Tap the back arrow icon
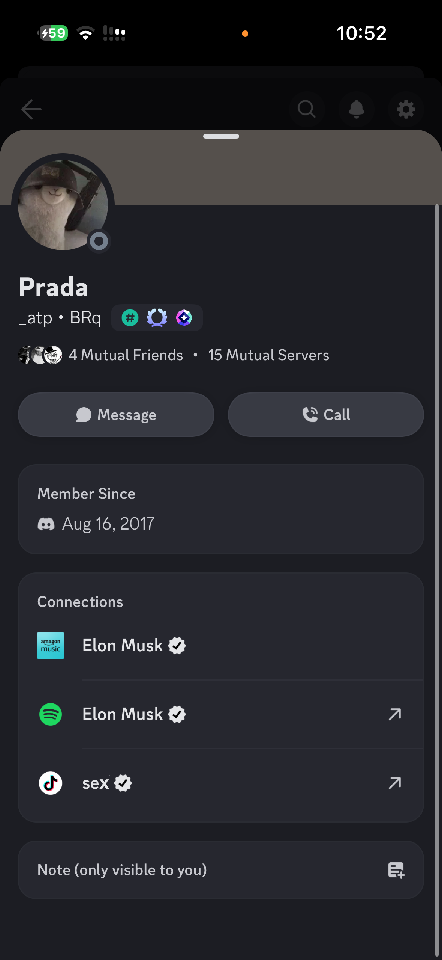The width and height of the screenshot is (442, 960). (31, 109)
